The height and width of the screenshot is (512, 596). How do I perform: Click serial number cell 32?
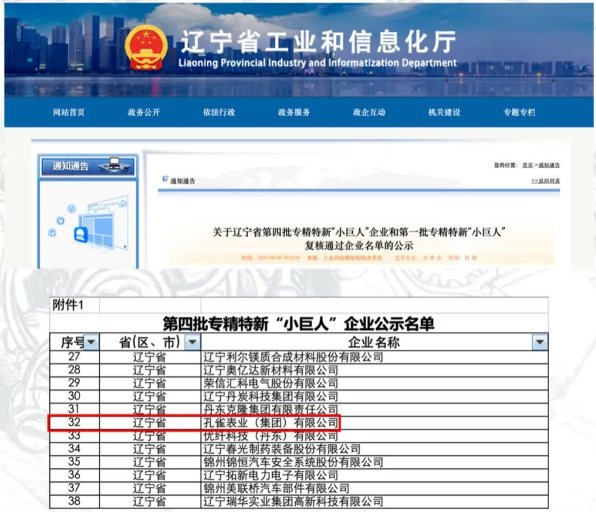click(x=74, y=423)
